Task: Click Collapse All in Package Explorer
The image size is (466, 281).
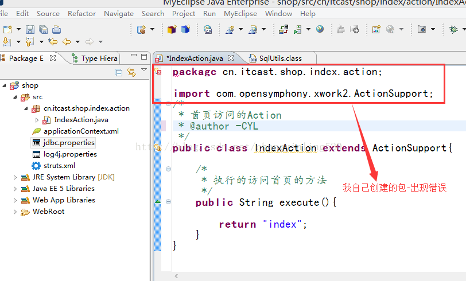Action: click(x=119, y=72)
